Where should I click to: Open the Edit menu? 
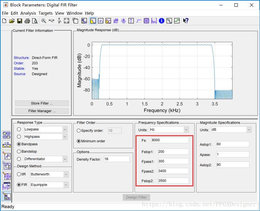(14, 13)
